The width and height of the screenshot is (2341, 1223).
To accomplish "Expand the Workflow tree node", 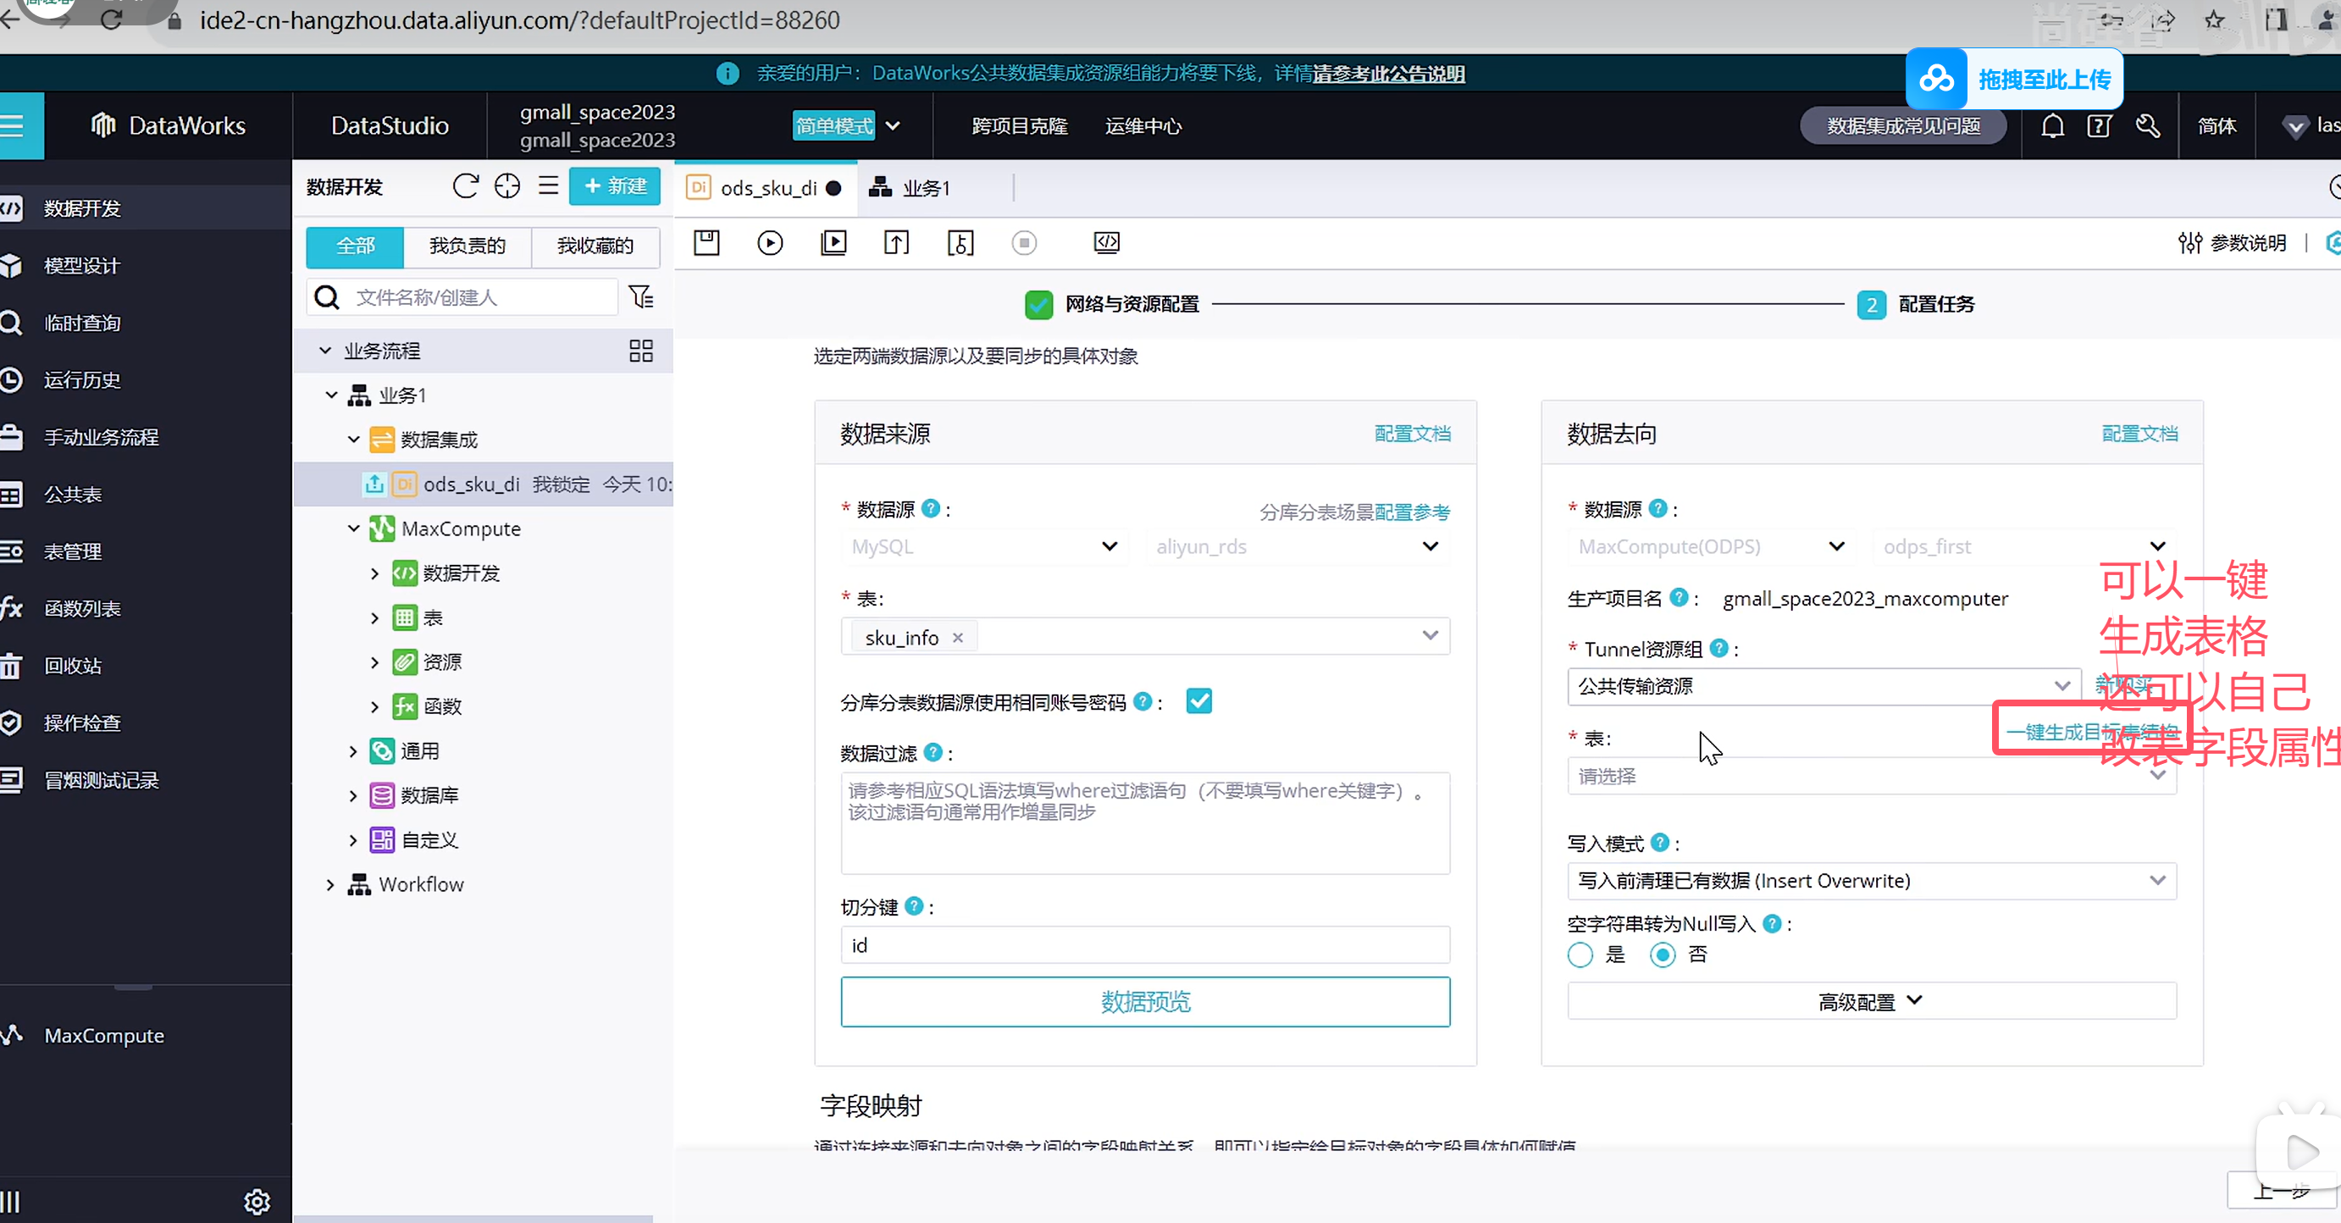I will 329,884.
